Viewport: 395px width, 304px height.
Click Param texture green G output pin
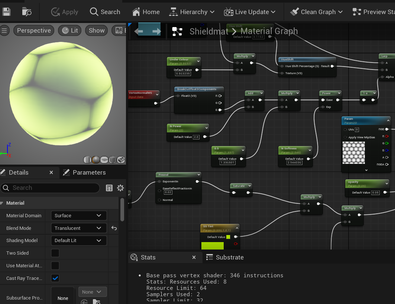387,143
